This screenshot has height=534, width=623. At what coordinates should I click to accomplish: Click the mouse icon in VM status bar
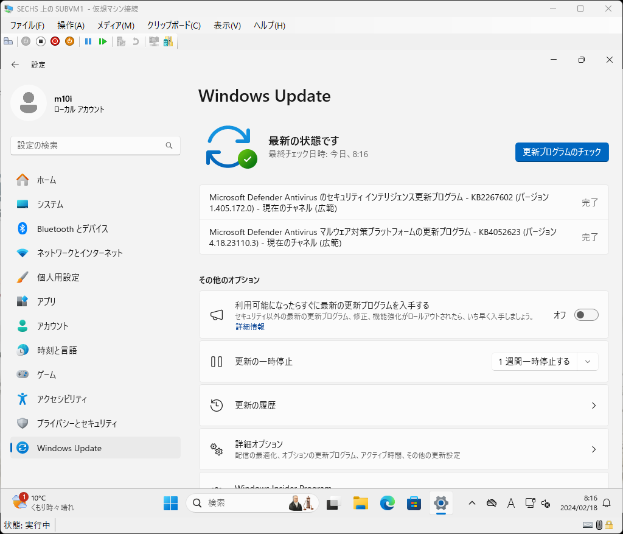[x=599, y=525]
